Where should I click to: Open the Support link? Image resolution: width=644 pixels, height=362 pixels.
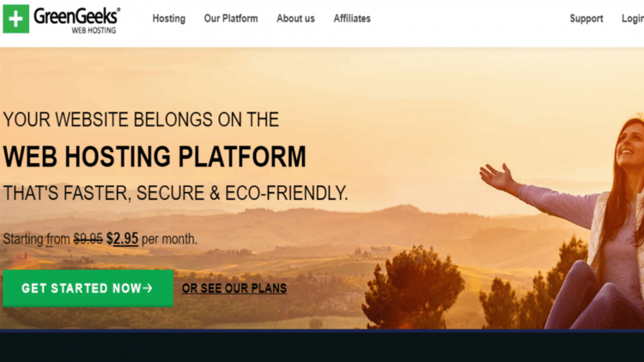click(x=586, y=19)
